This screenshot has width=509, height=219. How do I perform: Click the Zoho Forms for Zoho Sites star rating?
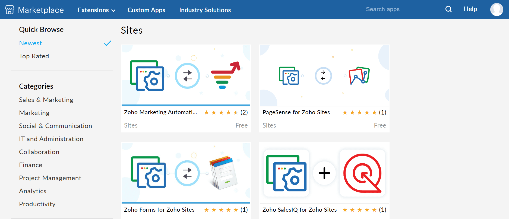(221, 210)
